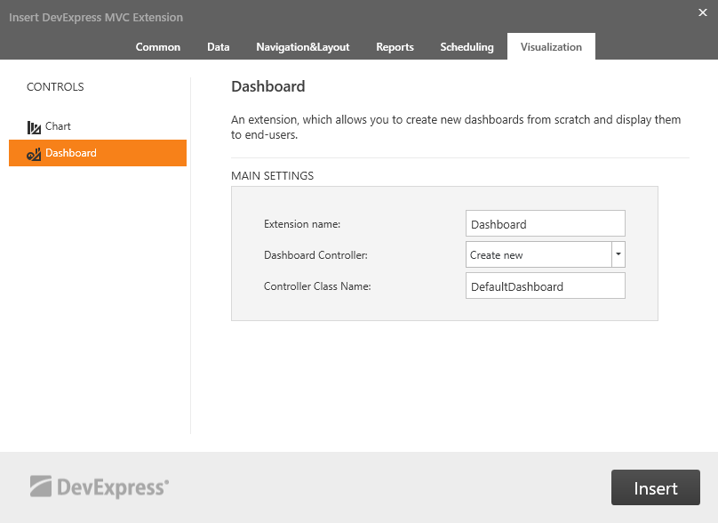
Task: Click the 'Extension name:' label
Action: click(302, 224)
